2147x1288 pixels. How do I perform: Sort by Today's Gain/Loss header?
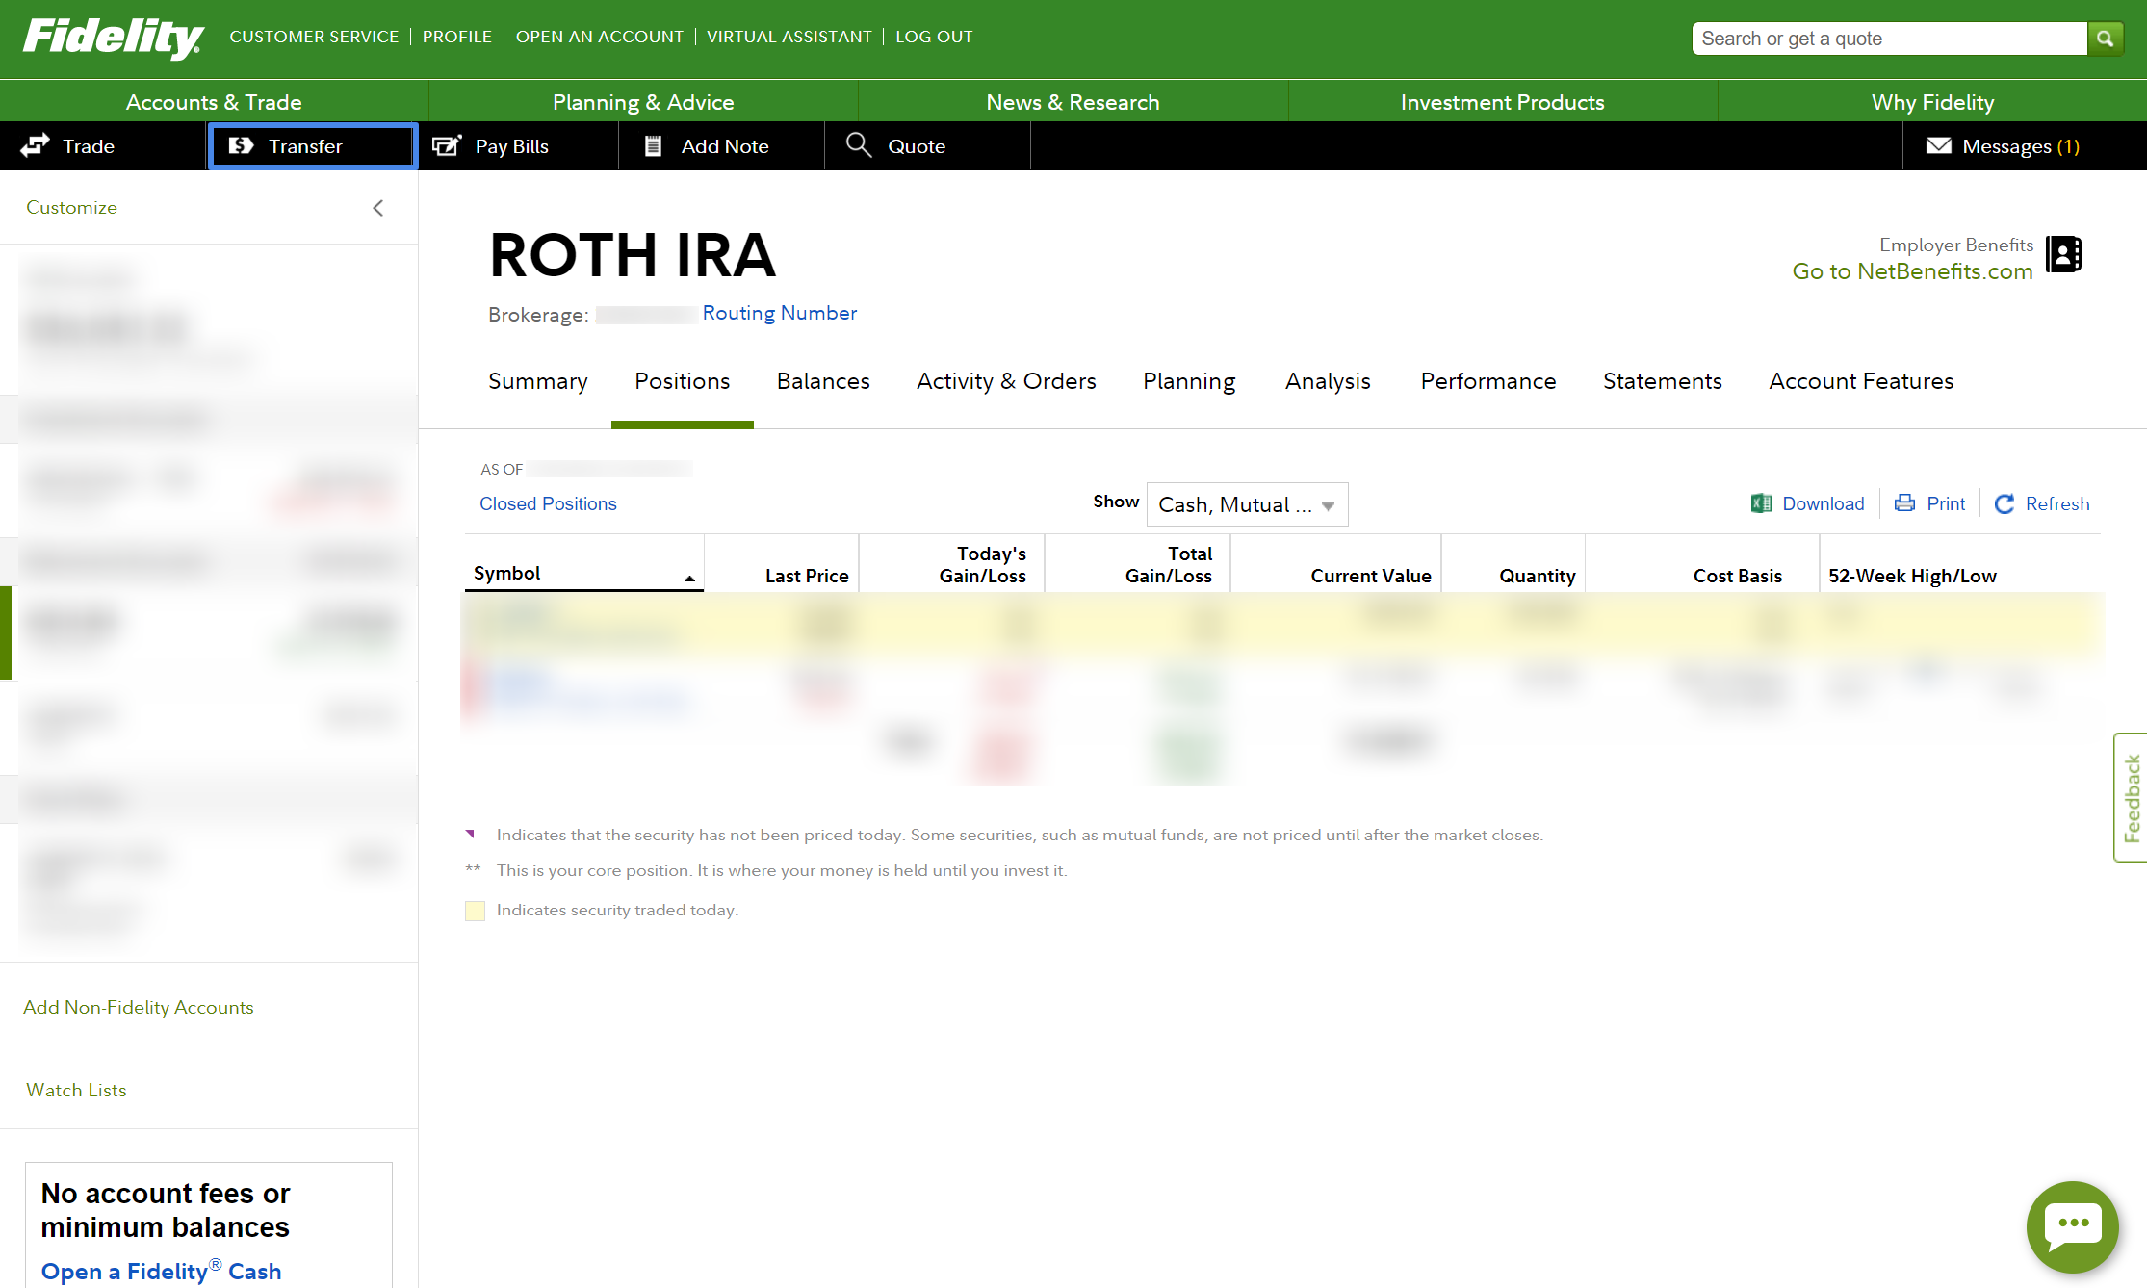coord(982,564)
